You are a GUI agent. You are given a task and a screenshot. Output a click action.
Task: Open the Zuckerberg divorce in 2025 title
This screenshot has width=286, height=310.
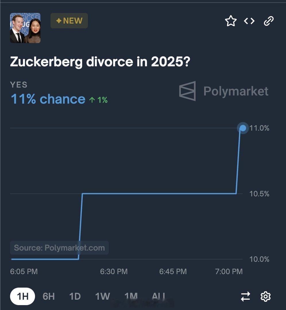(100, 62)
